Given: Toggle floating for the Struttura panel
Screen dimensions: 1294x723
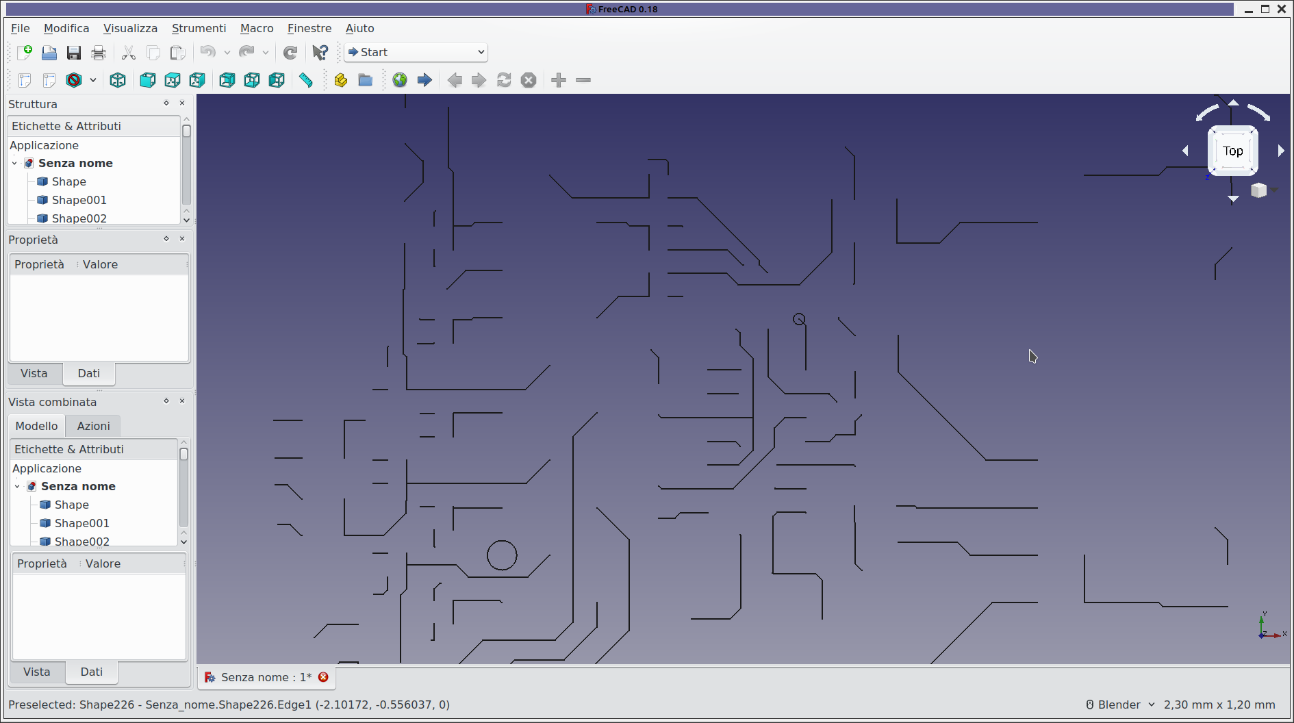Looking at the screenshot, I should (x=166, y=103).
